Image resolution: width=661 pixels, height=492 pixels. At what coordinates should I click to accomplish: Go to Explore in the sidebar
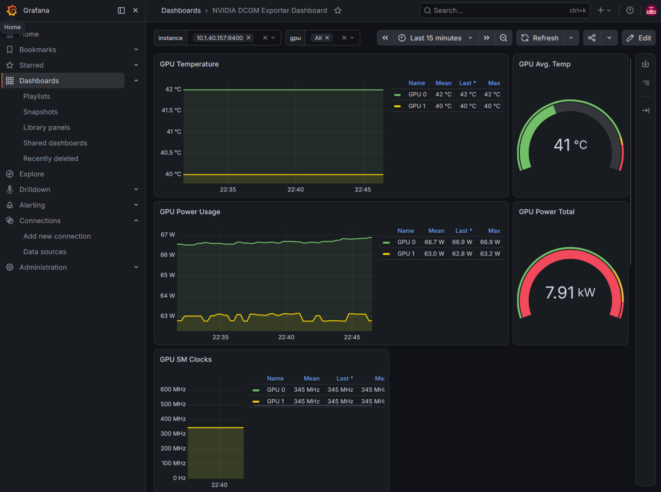32,174
